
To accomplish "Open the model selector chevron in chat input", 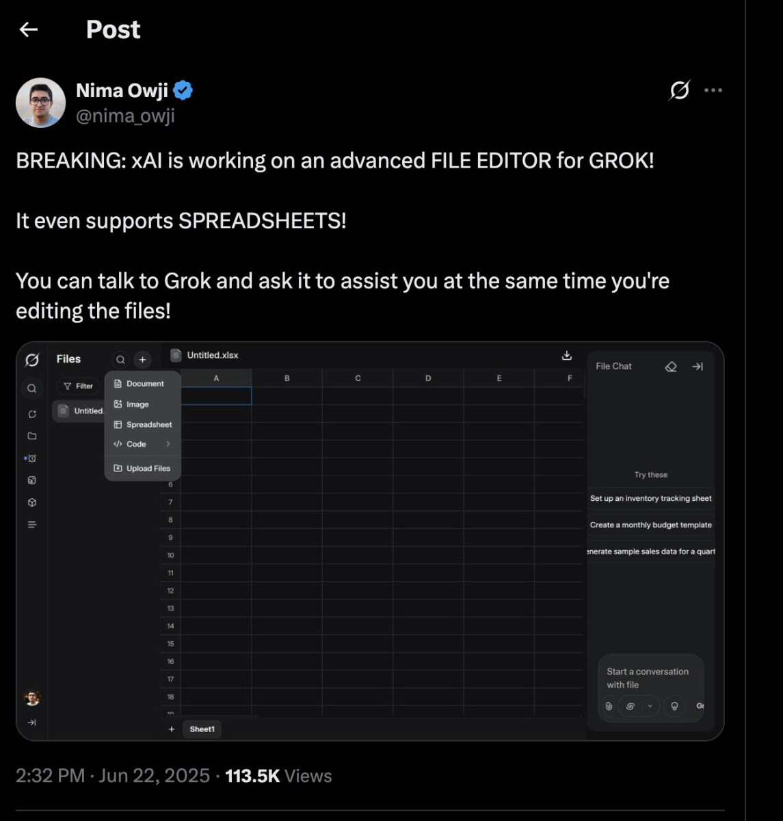I will coord(650,706).
